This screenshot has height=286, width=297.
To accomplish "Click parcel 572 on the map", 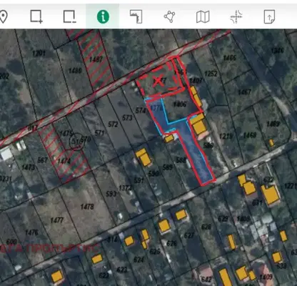I will pyautogui.click(x=113, y=124).
